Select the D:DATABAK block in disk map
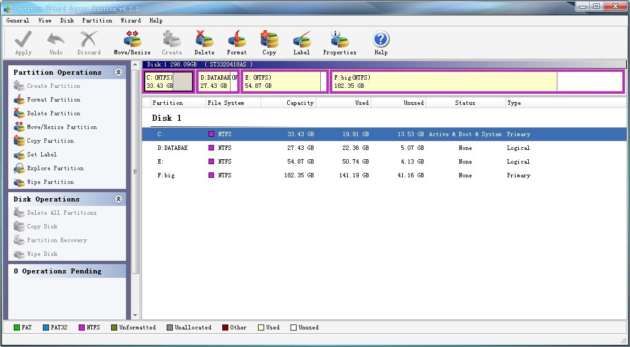 218,81
